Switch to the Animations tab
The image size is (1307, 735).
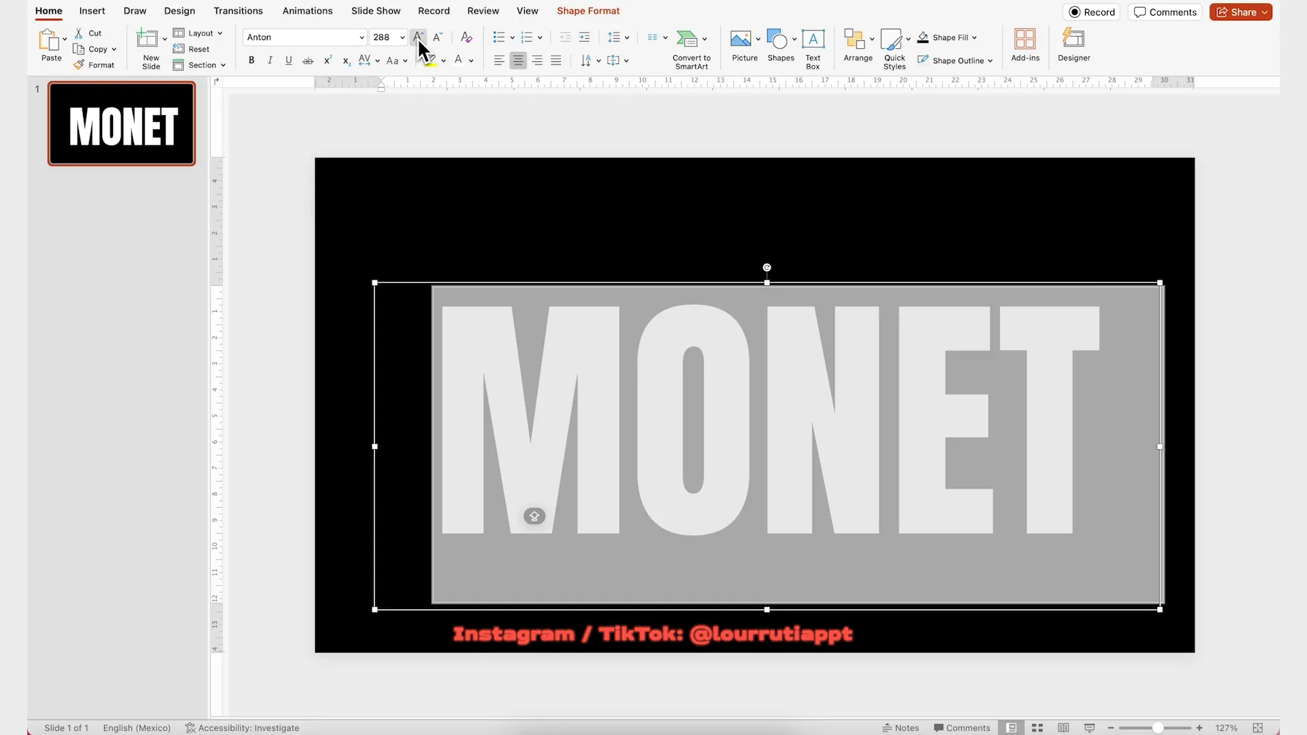pyautogui.click(x=308, y=11)
